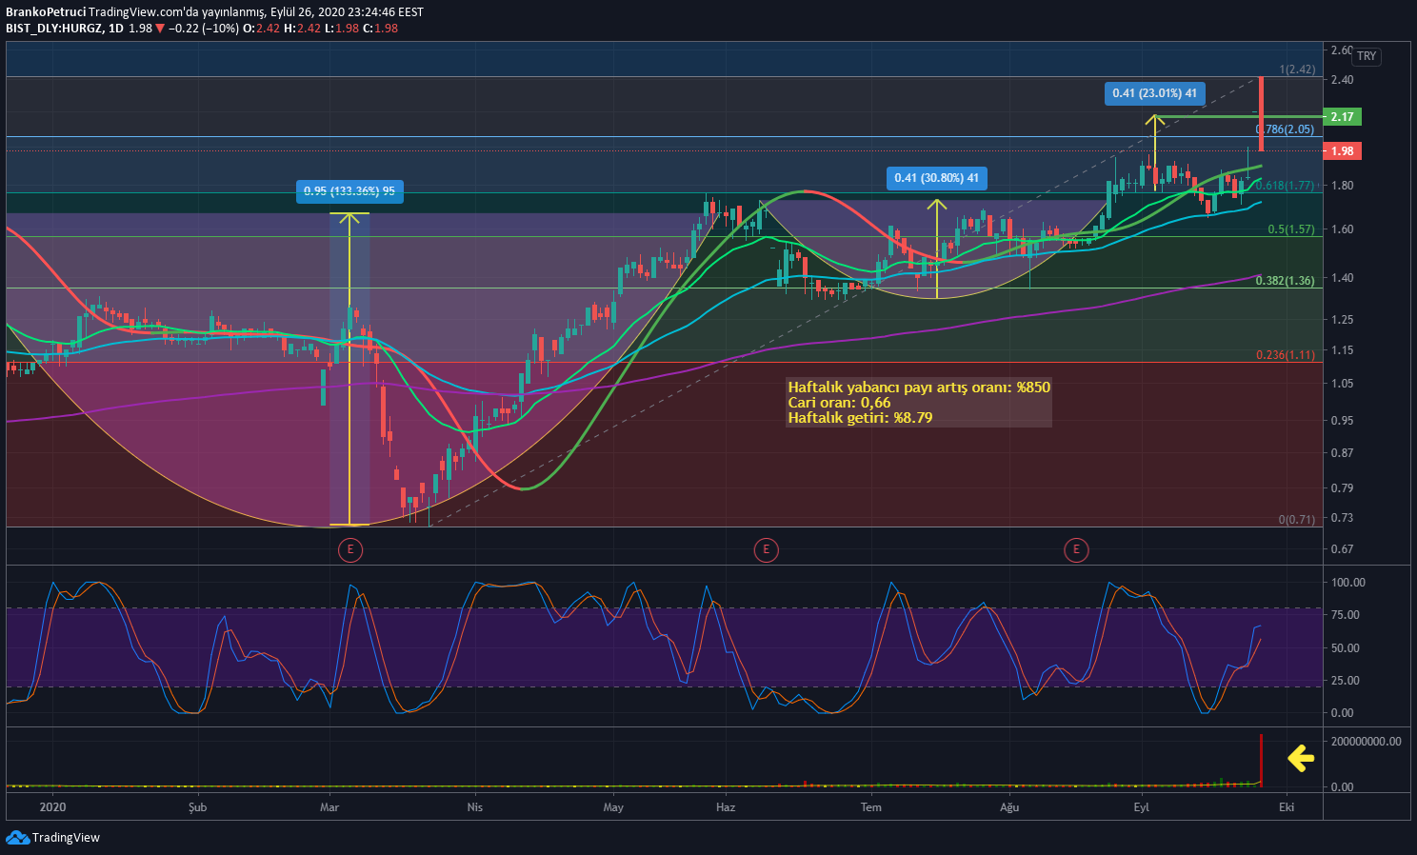Click the TRY currency label on price axis

pos(1367,56)
